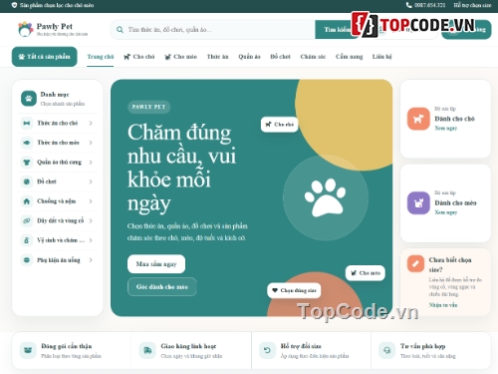
Task: Open Quần áo navigation item
Action: (x=249, y=57)
